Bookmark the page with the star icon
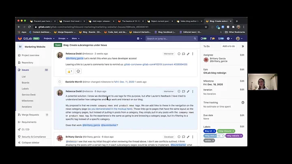The width and height of the screenshot is (292, 164). 206,27
